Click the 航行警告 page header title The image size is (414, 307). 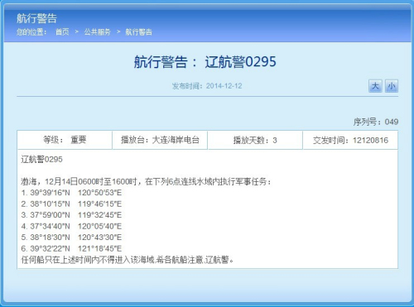click(36, 18)
